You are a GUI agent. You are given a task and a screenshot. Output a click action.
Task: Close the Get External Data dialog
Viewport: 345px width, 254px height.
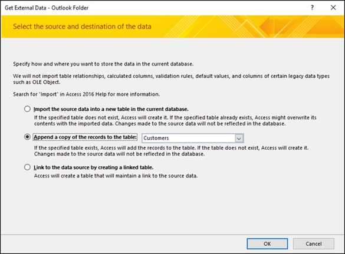(333, 8)
